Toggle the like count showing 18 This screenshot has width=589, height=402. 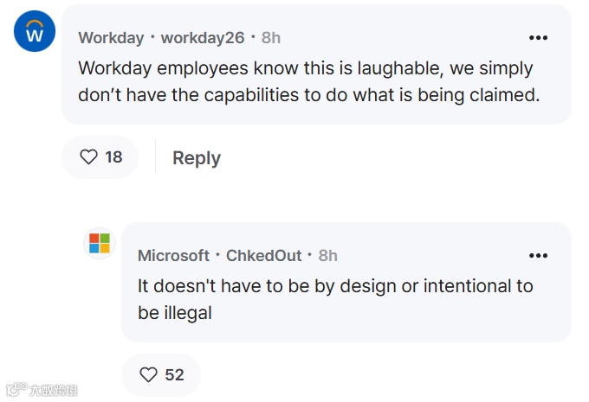[113, 157]
